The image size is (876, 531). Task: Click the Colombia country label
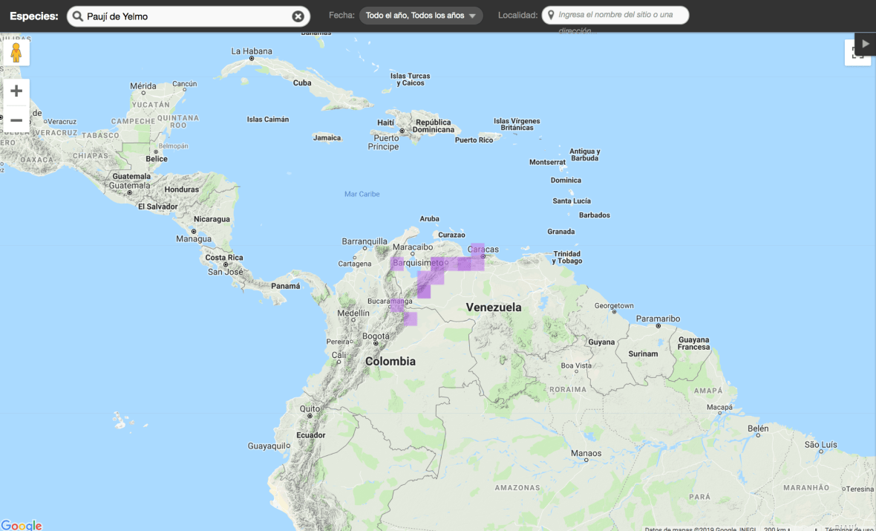coord(390,361)
